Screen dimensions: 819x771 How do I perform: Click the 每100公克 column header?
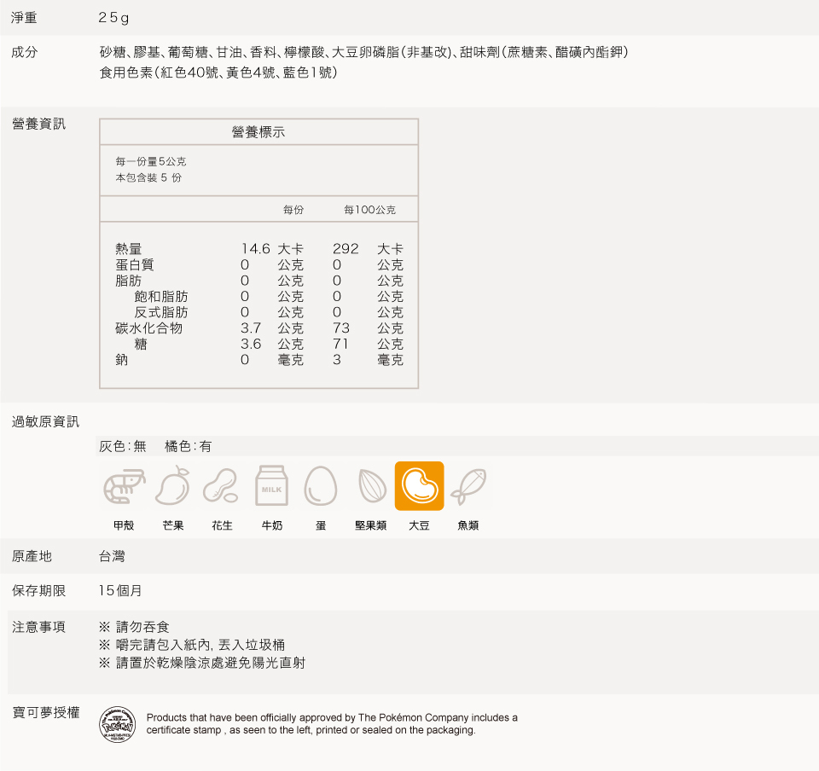pyautogui.click(x=369, y=210)
